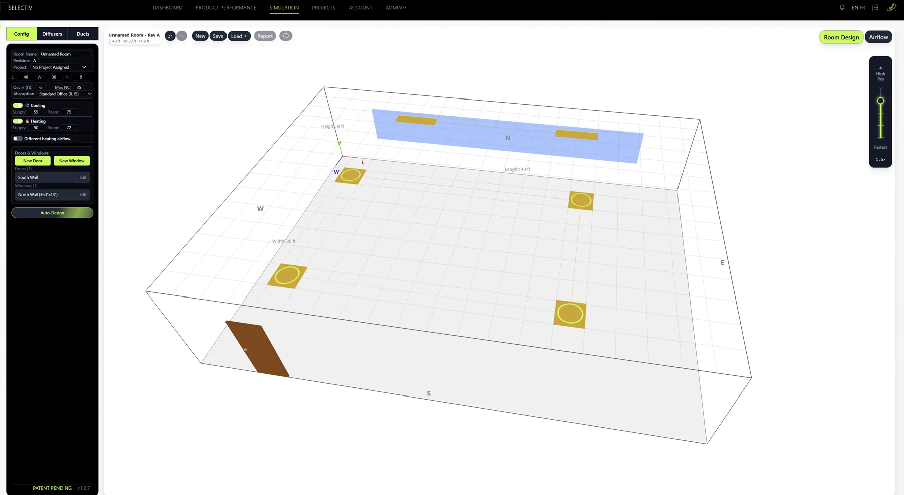Go to PROJECTS page

(324, 8)
